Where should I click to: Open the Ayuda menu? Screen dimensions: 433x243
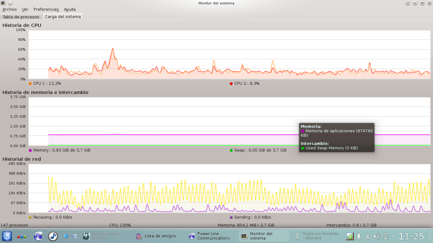point(70,9)
